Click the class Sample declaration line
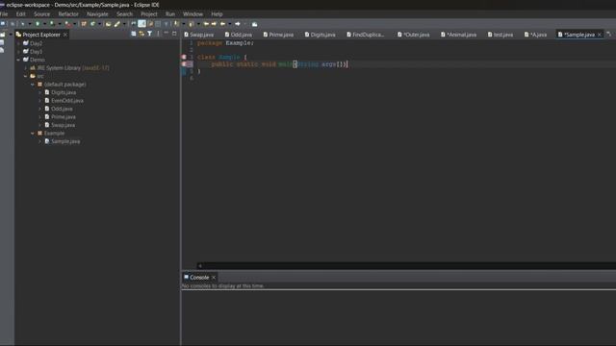Image resolution: width=616 pixels, height=346 pixels. point(222,57)
